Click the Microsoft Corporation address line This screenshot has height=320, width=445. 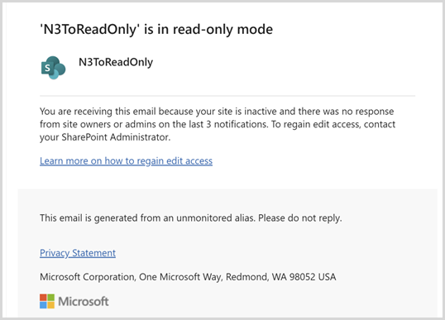click(188, 277)
